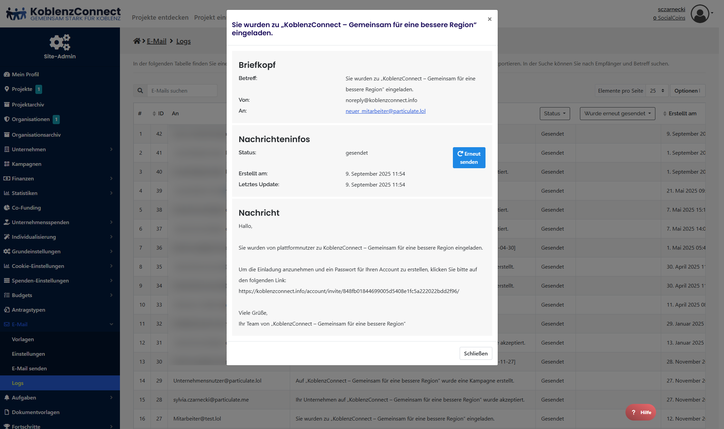Expand the Unternehmen sidebar submenu
The width and height of the screenshot is (724, 429).
click(111, 149)
